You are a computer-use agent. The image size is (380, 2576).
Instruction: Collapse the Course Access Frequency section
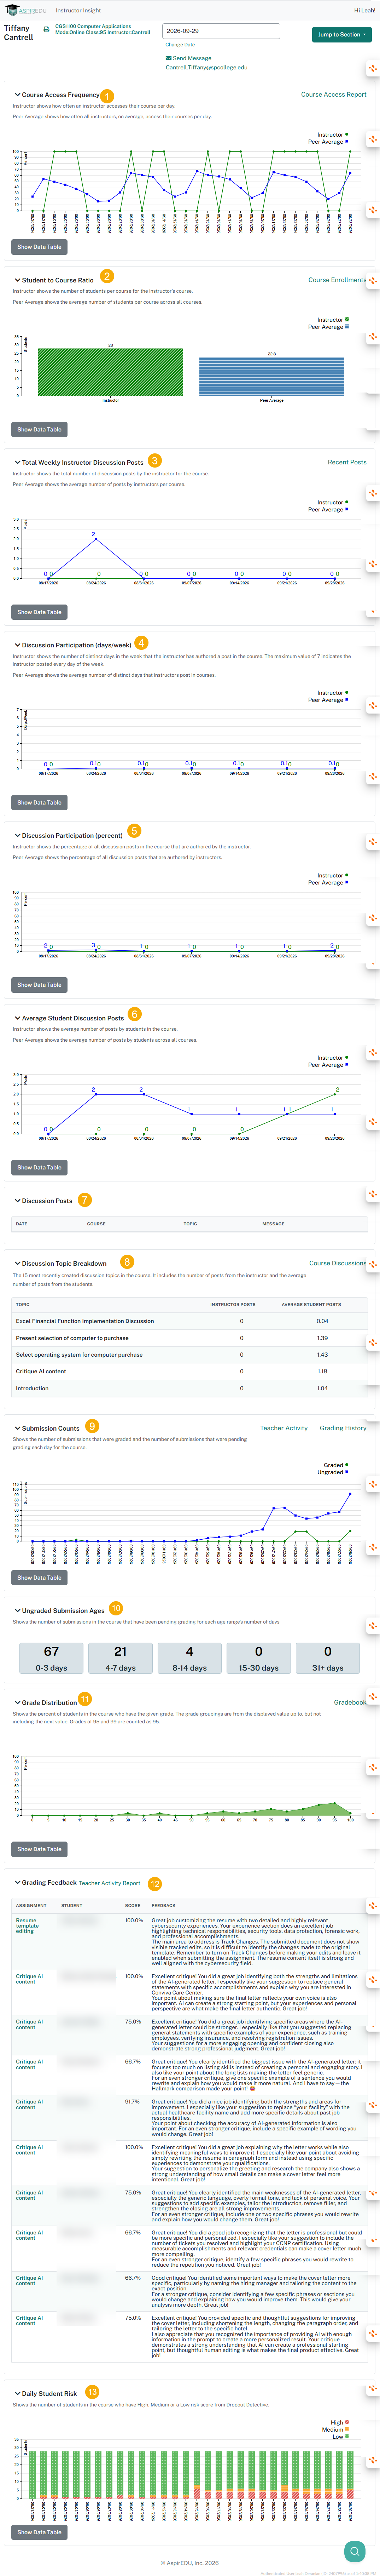pyautogui.click(x=17, y=95)
